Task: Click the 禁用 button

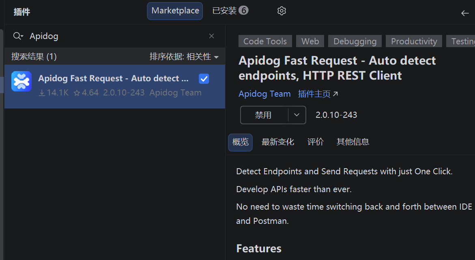Action: pyautogui.click(x=264, y=115)
